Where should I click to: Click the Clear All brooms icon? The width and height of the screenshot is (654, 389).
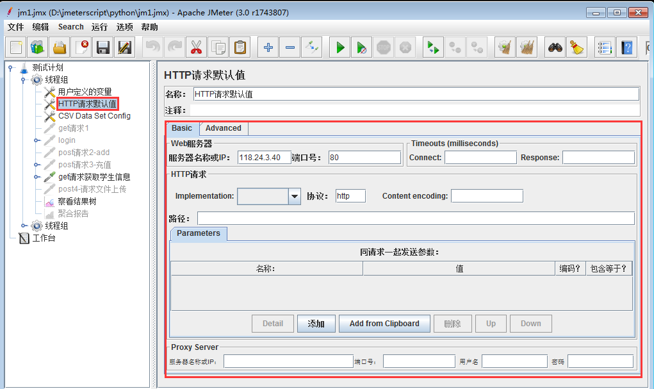tap(527, 47)
